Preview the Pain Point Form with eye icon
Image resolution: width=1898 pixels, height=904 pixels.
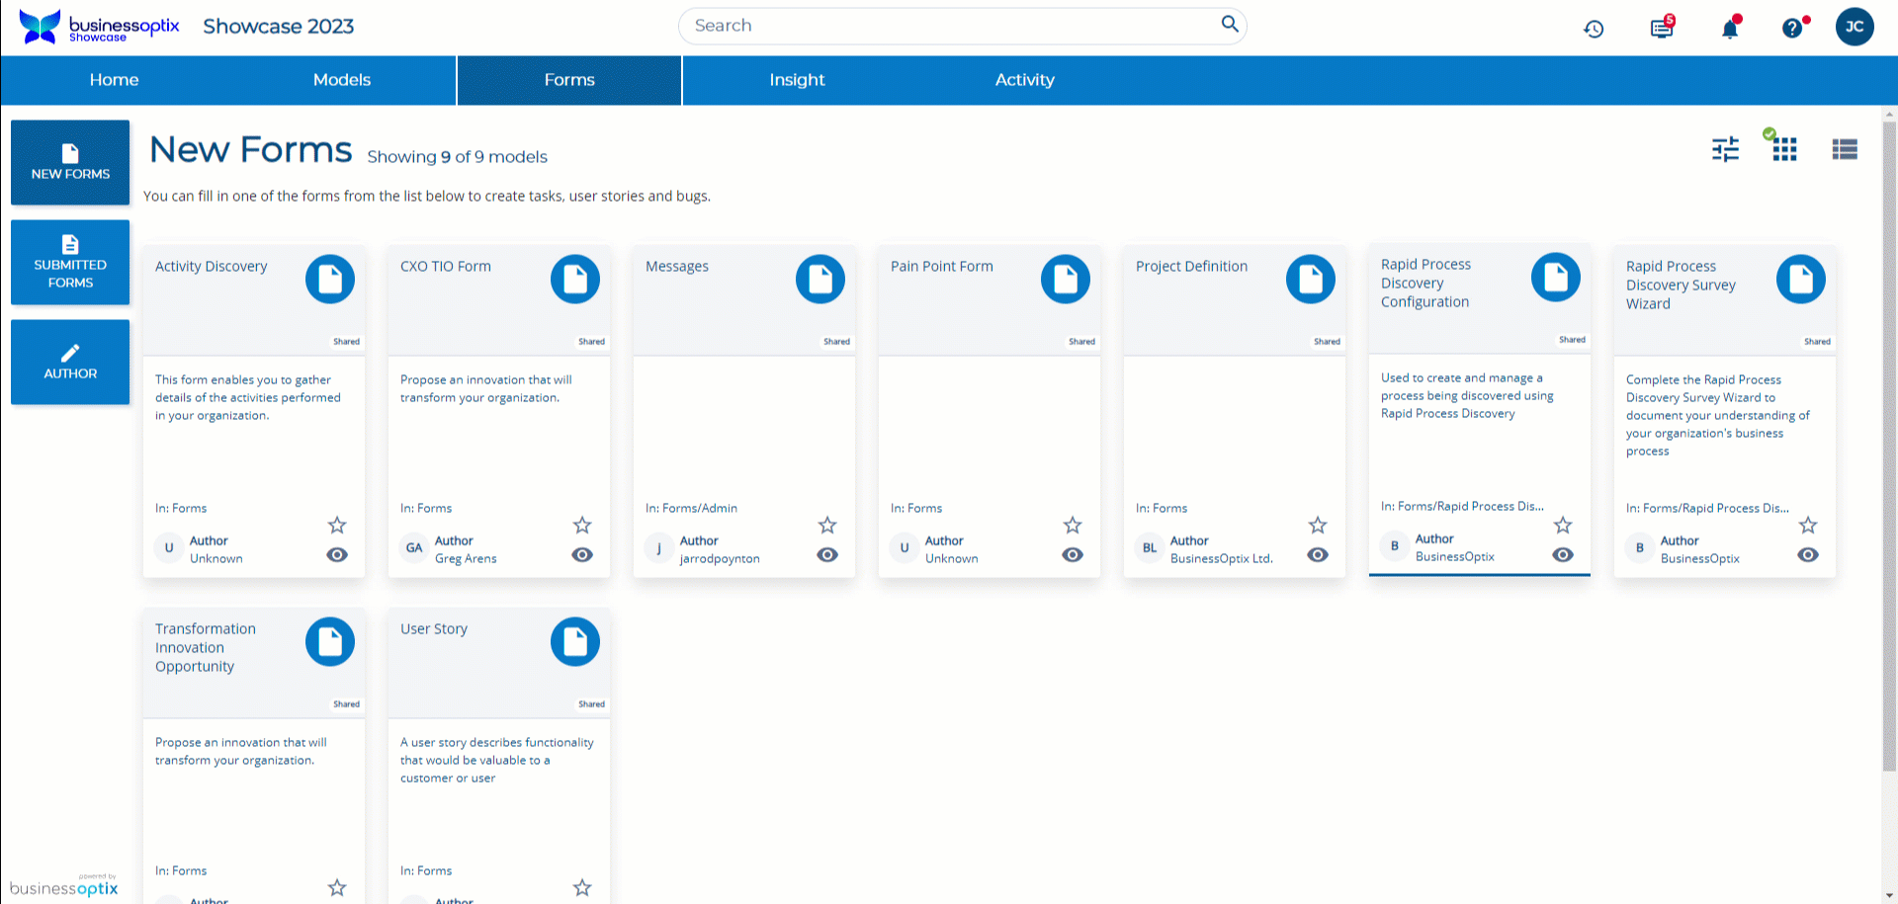pyautogui.click(x=1073, y=554)
